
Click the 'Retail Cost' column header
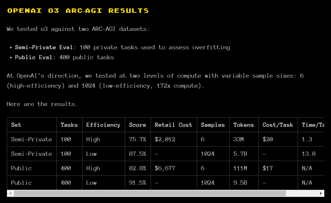pyautogui.click(x=174, y=125)
